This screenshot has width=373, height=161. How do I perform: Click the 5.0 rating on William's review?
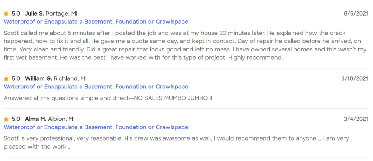click(x=16, y=79)
